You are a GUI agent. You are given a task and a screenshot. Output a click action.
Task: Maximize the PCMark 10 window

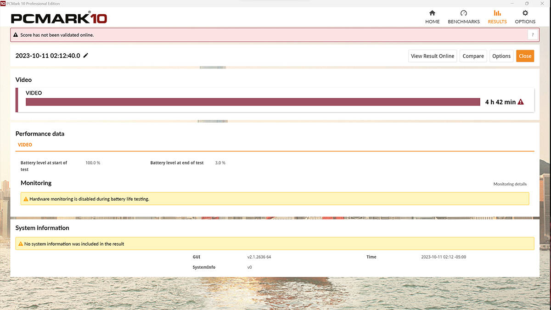pos(527,3)
